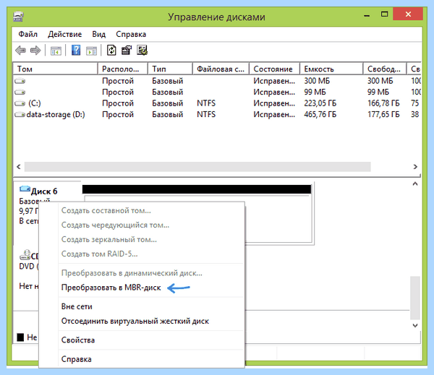
Task: Sort by the Состояние column header
Action: coord(275,69)
